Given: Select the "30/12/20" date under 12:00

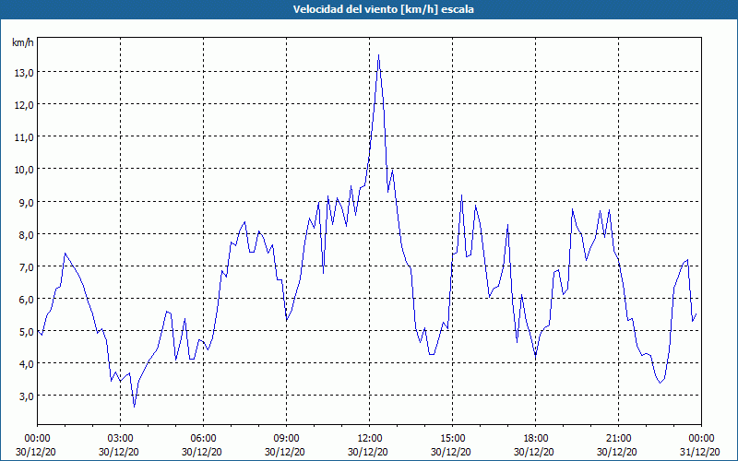Looking at the screenshot, I should (368, 452).
